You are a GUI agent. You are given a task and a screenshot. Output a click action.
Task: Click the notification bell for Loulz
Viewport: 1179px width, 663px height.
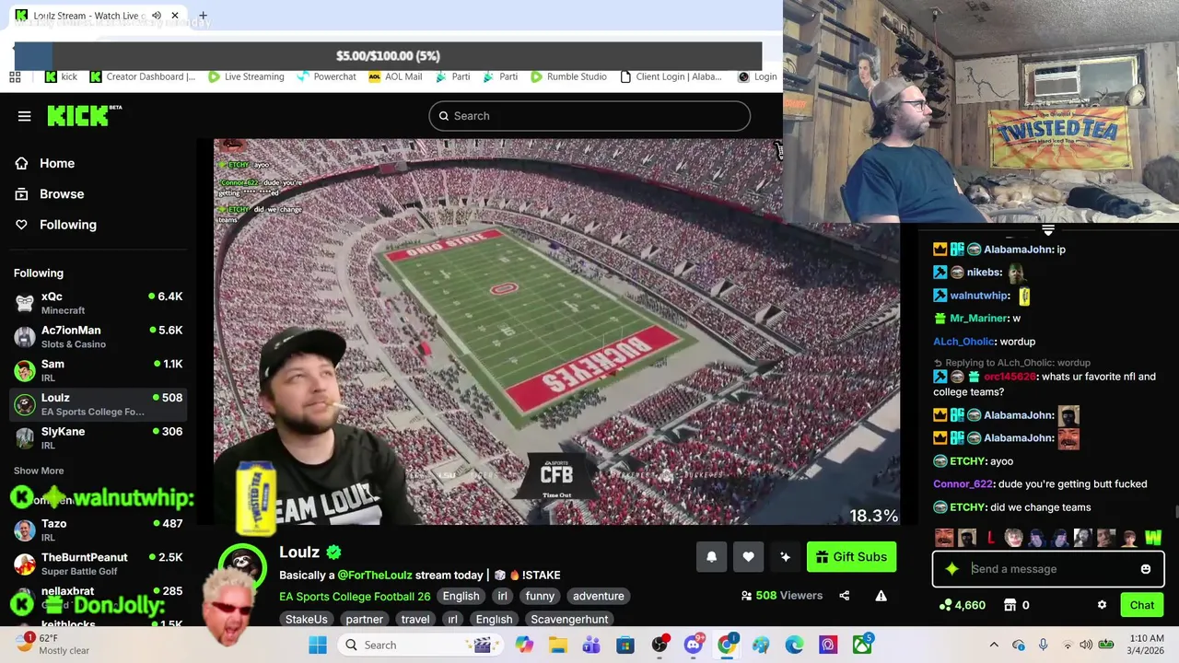(711, 557)
